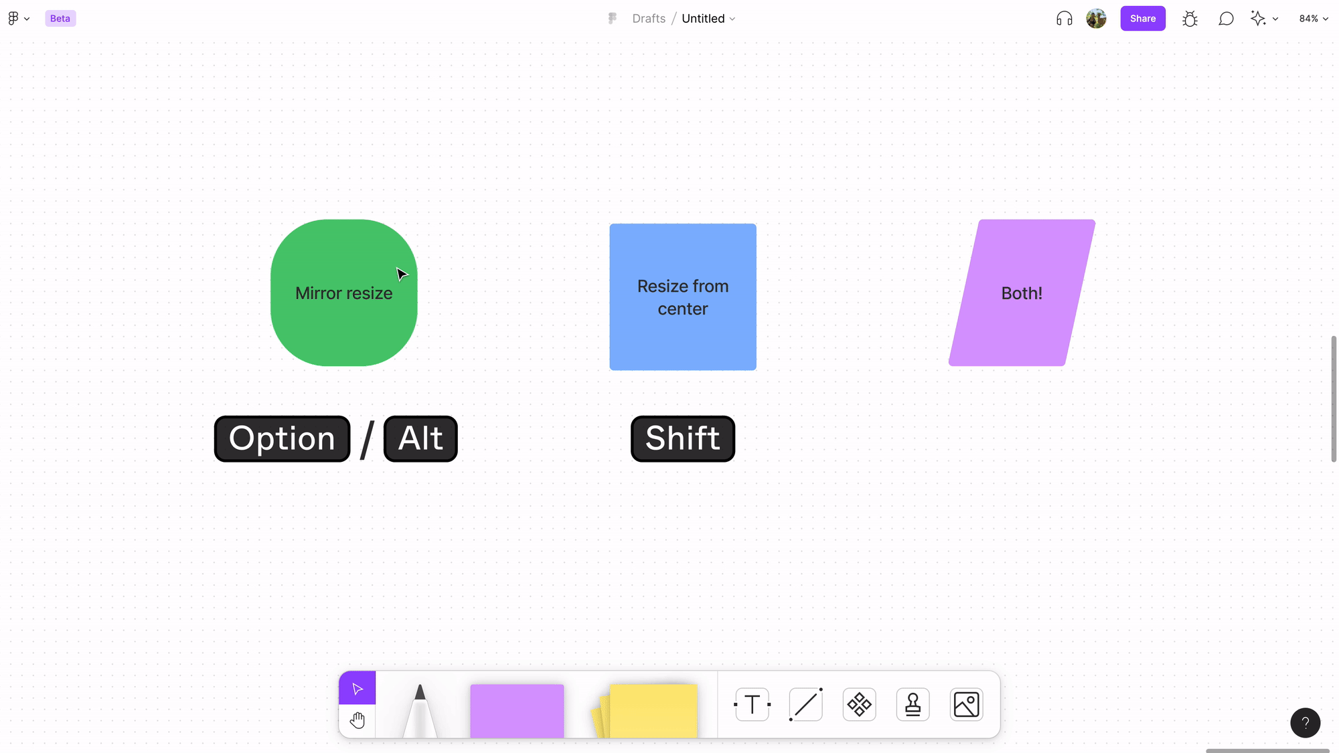
Task: Go to Drafts in breadcrumb
Action: 648,19
